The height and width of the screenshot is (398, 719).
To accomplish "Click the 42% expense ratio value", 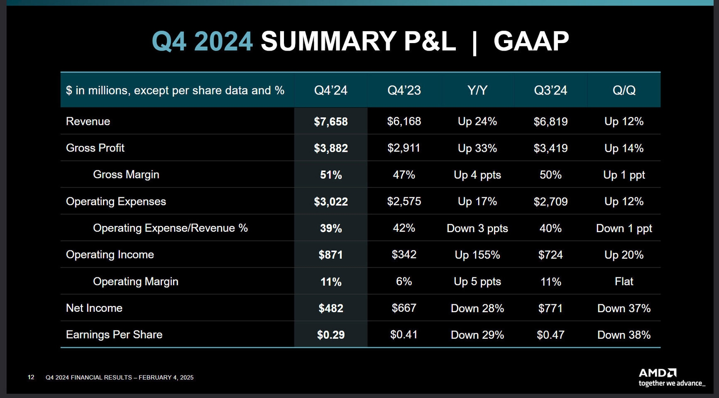I will coord(404,228).
